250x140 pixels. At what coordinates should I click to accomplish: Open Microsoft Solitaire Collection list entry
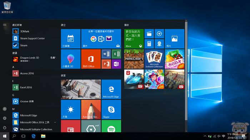(x=34, y=129)
